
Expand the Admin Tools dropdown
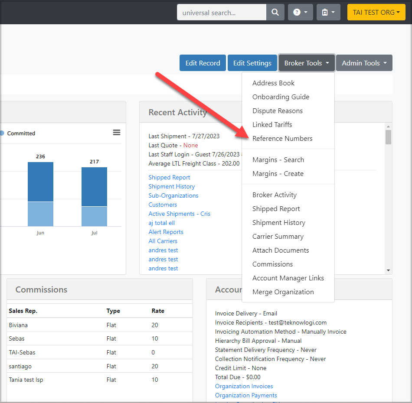(364, 63)
